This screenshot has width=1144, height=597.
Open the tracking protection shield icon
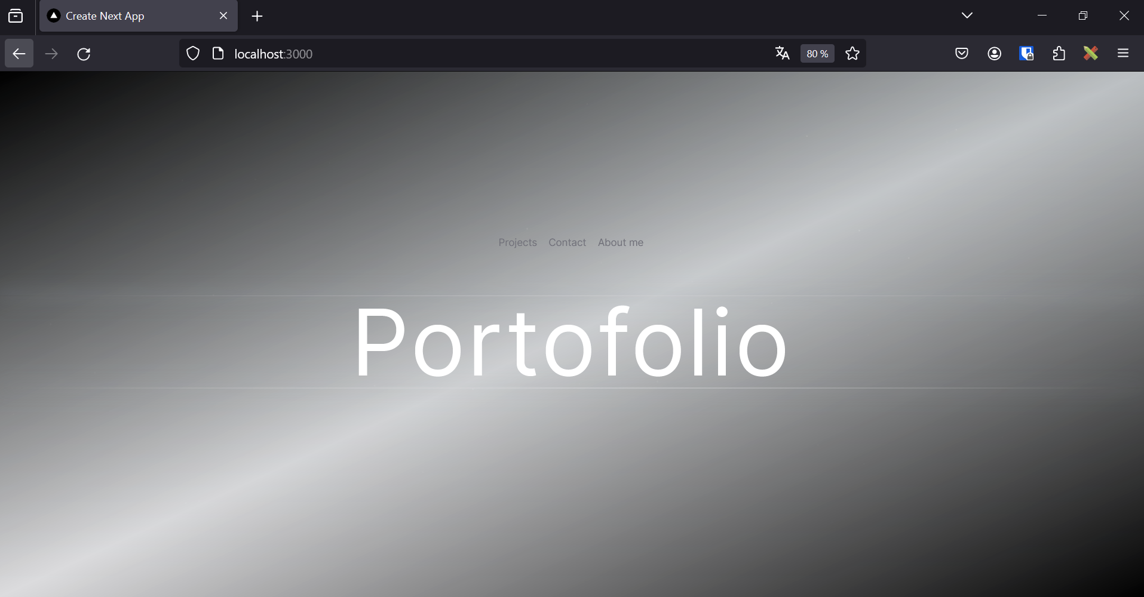(193, 54)
